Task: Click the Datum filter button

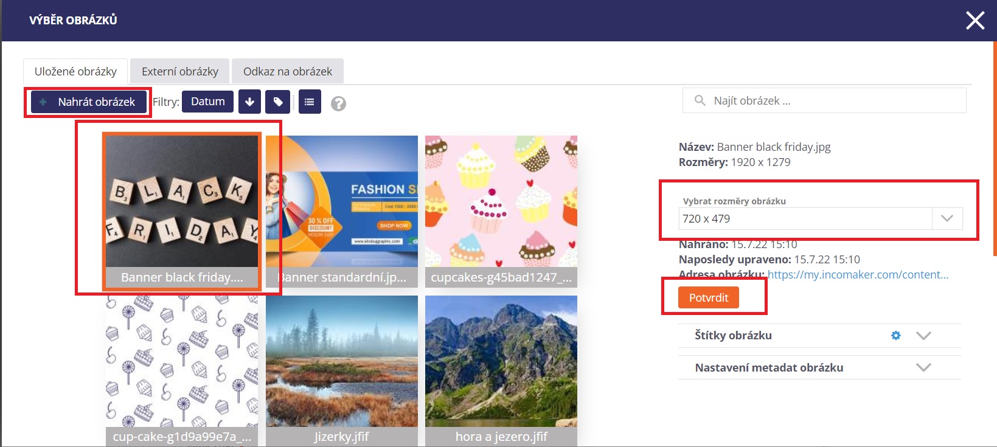Action: point(207,102)
